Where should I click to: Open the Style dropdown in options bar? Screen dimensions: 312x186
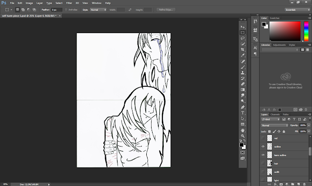coord(98,10)
